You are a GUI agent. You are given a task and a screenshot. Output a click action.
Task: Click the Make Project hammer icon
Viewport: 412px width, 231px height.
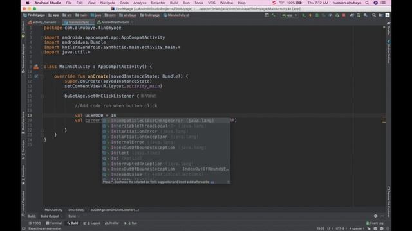(273, 15)
